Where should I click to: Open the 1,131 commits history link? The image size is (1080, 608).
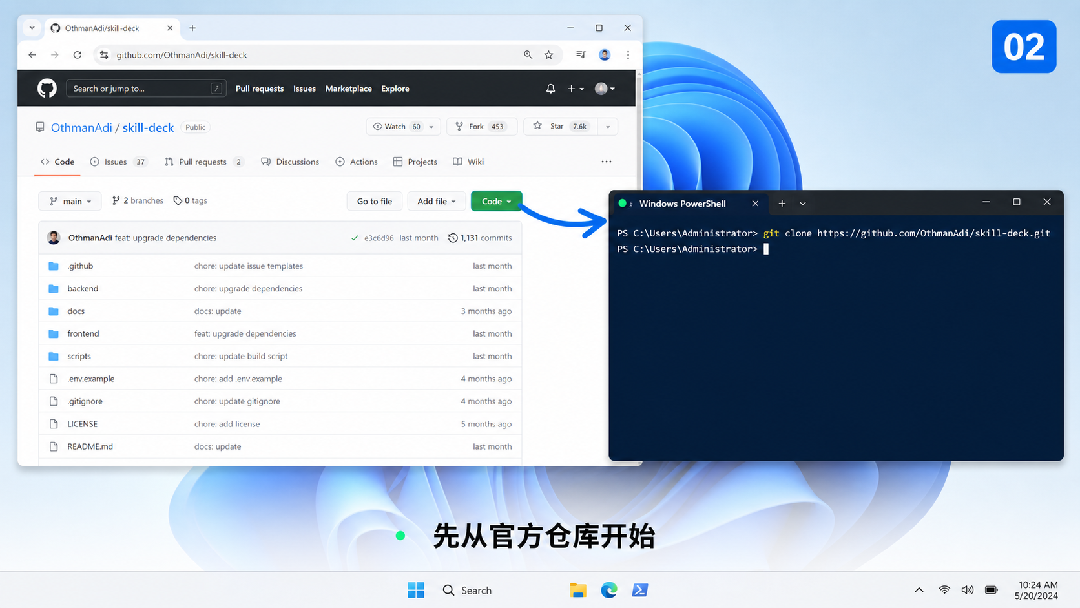coord(480,238)
